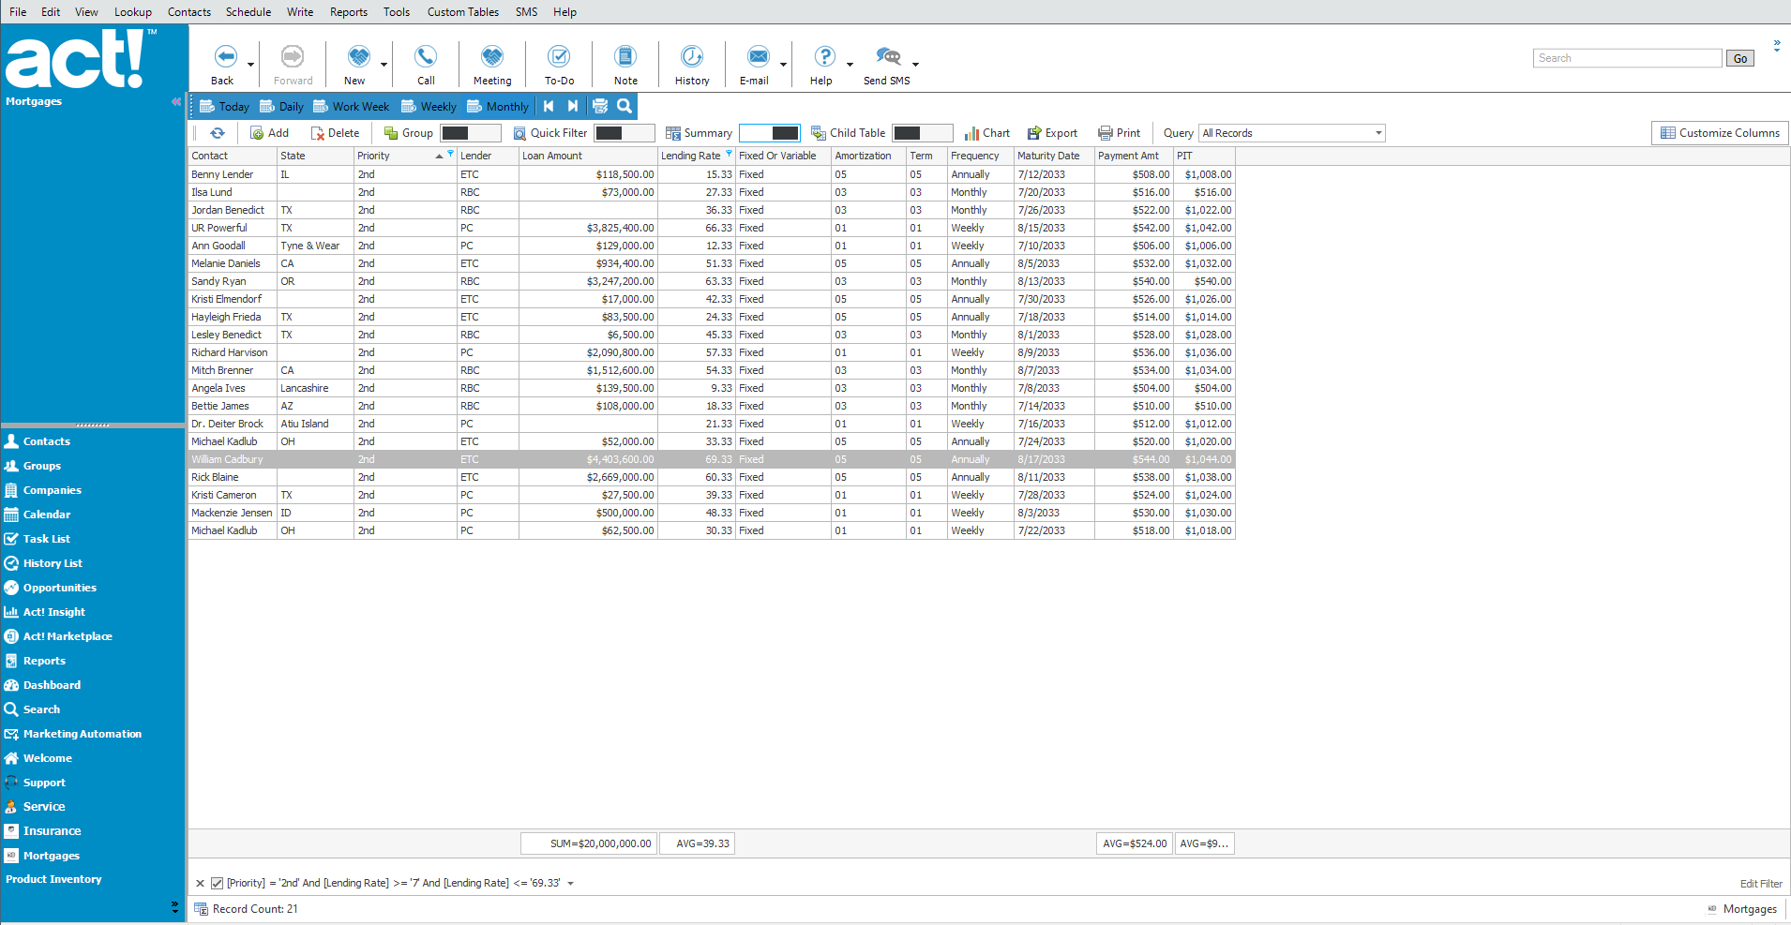Open the Query All Records dropdown

(1378, 133)
